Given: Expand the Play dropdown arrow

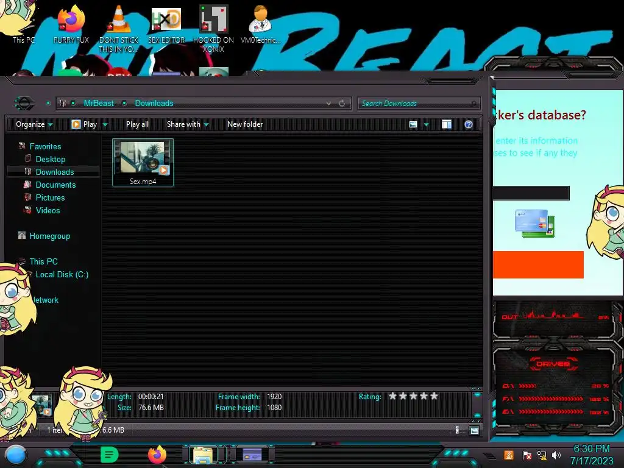Looking at the screenshot, I should pos(105,124).
